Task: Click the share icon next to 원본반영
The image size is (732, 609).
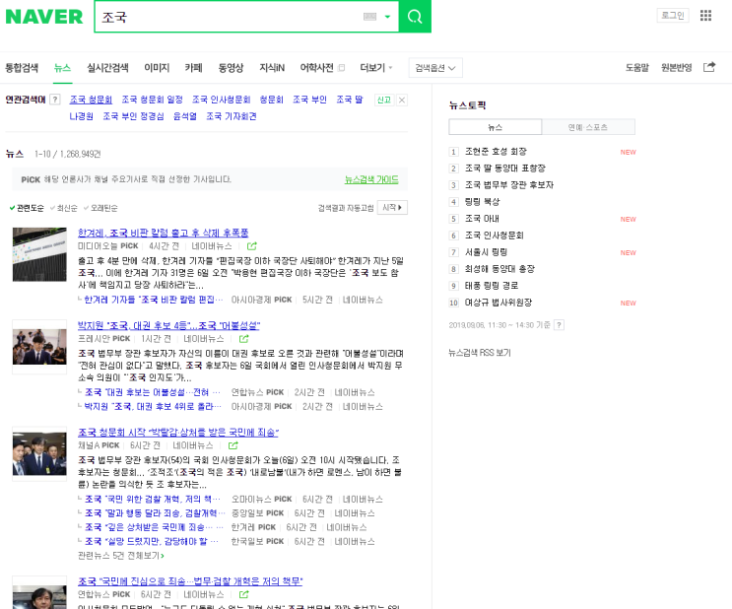Action: click(709, 67)
